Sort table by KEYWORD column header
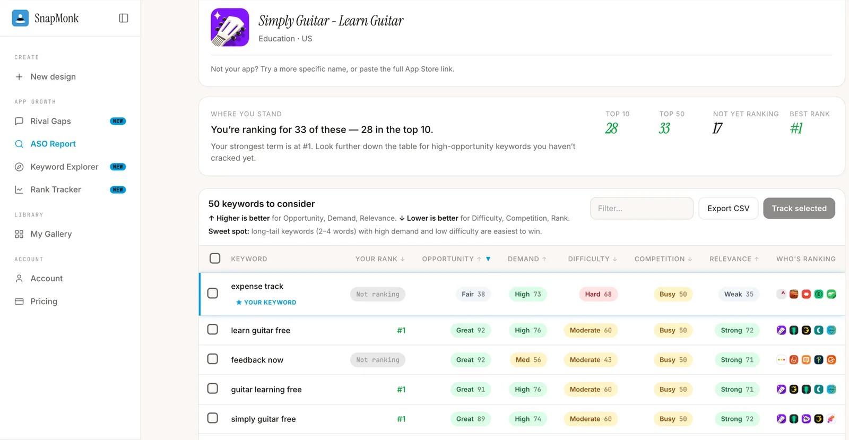849x440 pixels. [x=249, y=259]
